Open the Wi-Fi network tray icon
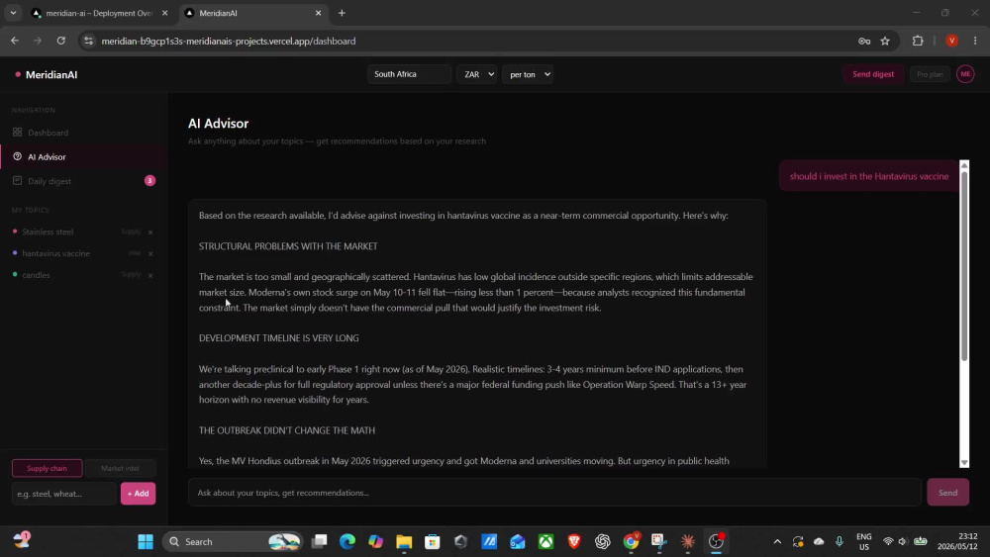The width and height of the screenshot is (990, 557). pos(888,541)
